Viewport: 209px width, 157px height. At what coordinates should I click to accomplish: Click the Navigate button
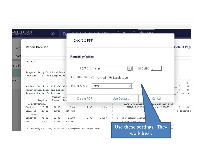(146, 32)
